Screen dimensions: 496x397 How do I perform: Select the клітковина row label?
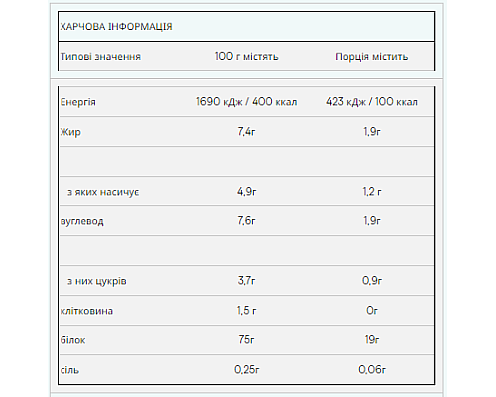click(x=86, y=311)
